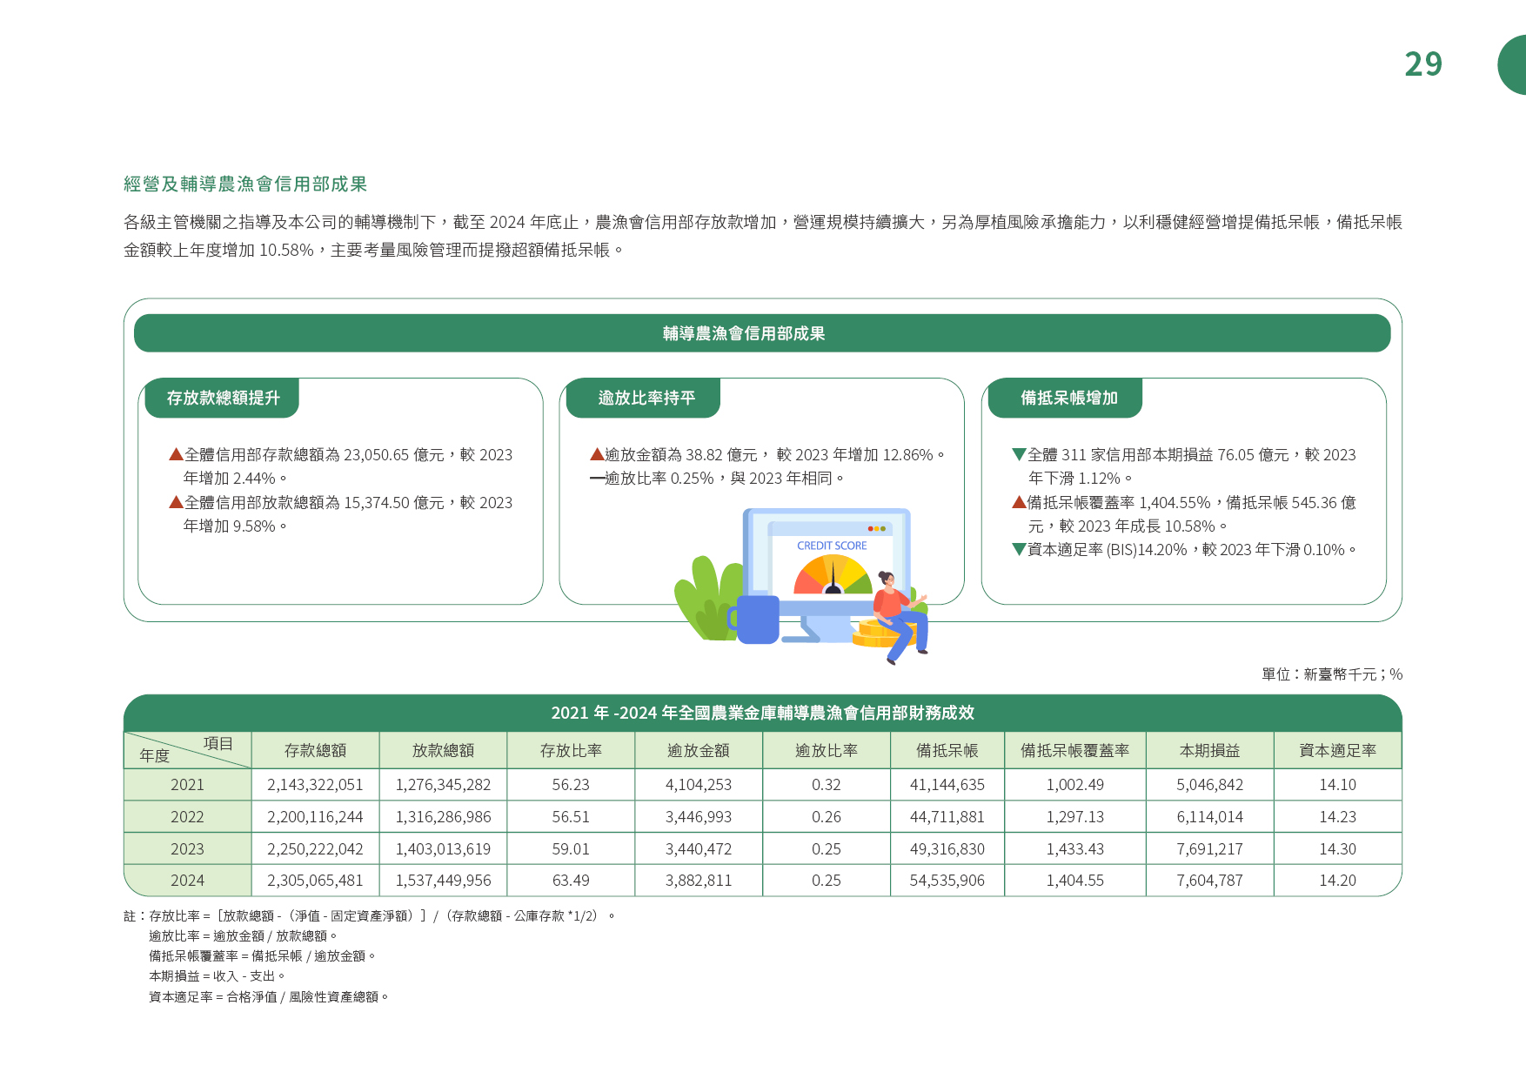Click the 存放比率 column header
The height and width of the screenshot is (1079, 1526).
point(571,750)
